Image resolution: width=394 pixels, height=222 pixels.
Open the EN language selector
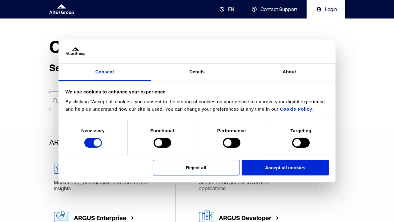tap(227, 9)
